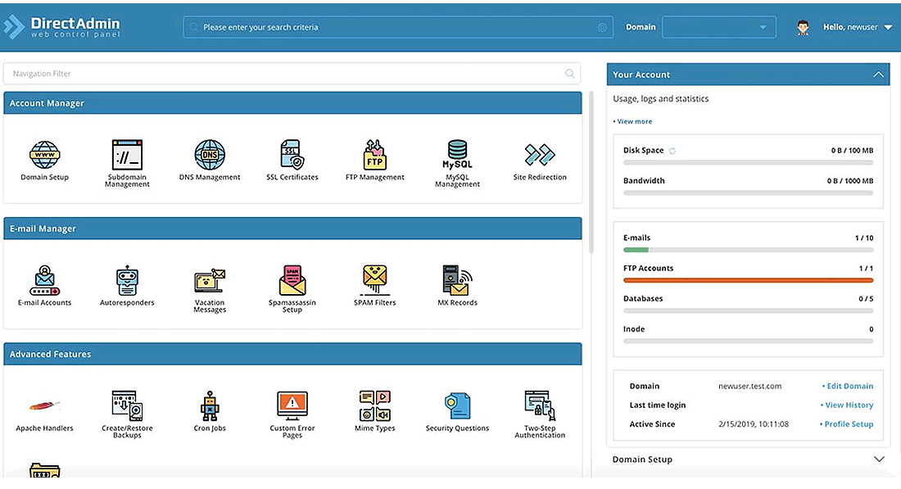Click the search settings gear icon
The height and width of the screenshot is (489, 901).
coord(602,27)
